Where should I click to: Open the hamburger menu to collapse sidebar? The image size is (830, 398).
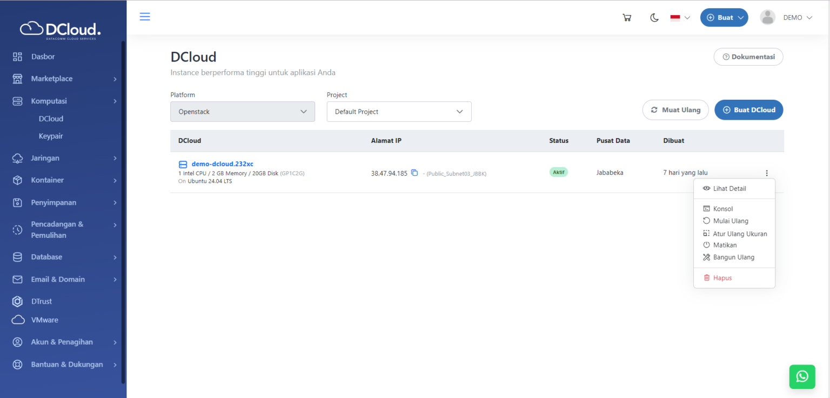145,16
